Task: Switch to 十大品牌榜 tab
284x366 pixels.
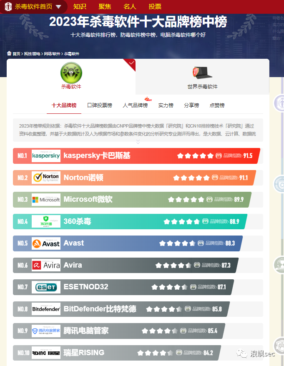Action: point(64,105)
